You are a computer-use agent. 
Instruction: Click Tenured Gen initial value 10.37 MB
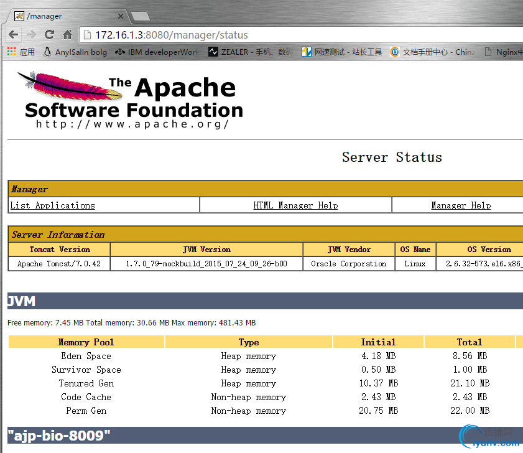pos(378,383)
